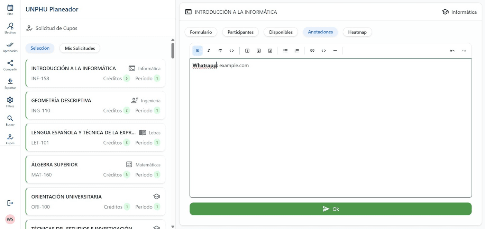Insert a numbered list
This screenshot has height=231, width=485.
(x=297, y=51)
